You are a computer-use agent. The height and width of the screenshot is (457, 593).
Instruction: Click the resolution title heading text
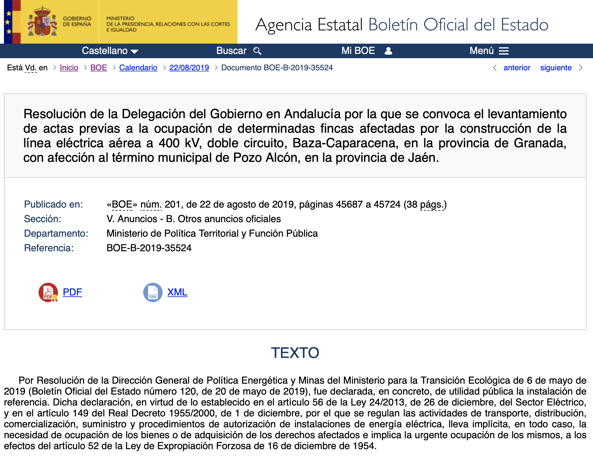click(295, 136)
